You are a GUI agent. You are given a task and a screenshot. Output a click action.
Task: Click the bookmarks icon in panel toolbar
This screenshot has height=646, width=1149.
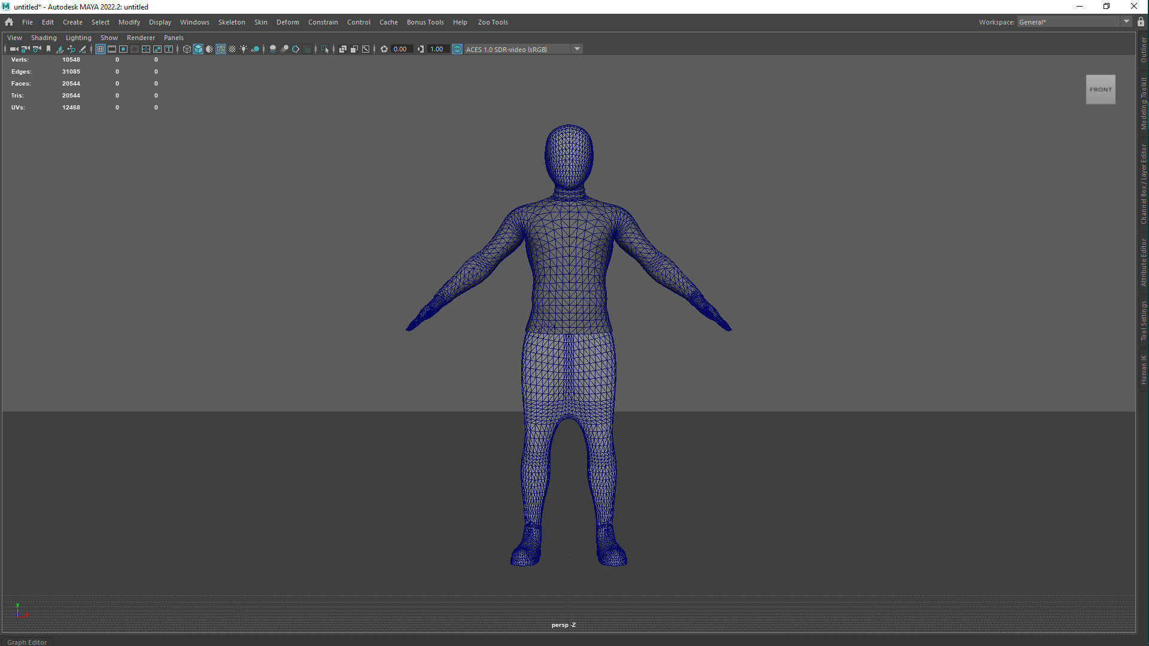[x=48, y=49]
